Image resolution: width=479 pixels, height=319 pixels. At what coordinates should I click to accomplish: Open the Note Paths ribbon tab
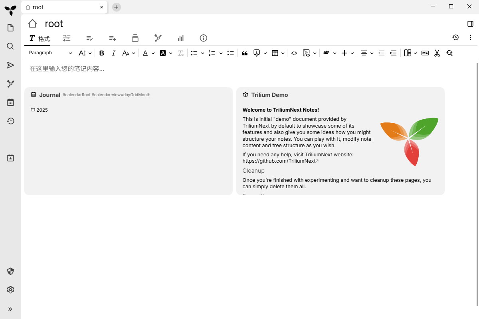coord(135,38)
